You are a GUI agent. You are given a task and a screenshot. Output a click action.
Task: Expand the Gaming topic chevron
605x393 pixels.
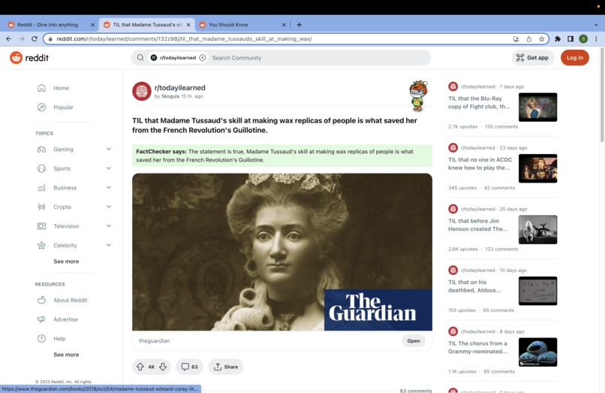pyautogui.click(x=109, y=150)
